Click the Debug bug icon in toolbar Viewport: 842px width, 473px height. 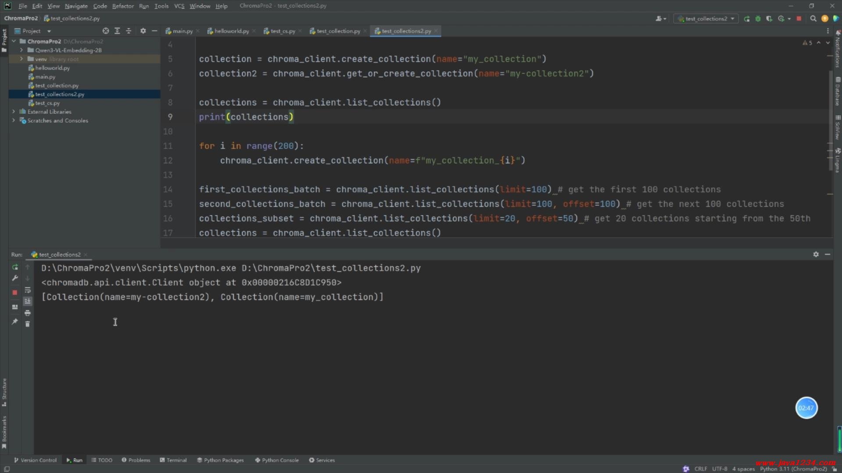pyautogui.click(x=758, y=19)
